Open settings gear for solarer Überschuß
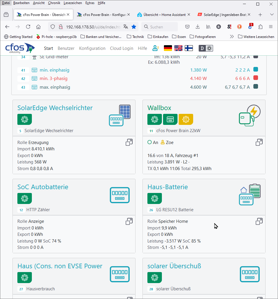 [x=155, y=278]
